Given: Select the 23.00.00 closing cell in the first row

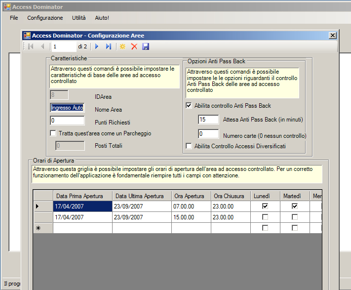Looking at the screenshot, I should coord(231,206).
